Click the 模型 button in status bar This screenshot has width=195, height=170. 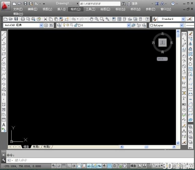pos(133,166)
